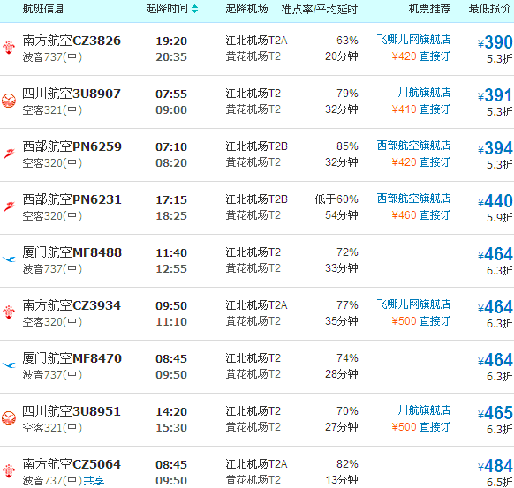Viewport: 514px width, 488px height.
Task: Click 空客321(中) under 3U8951
Action: pos(52,427)
